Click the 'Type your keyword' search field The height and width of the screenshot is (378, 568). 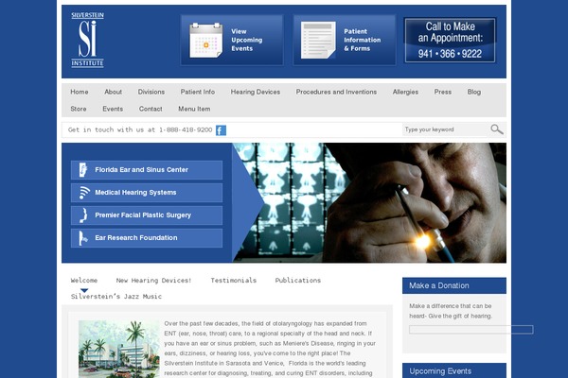coord(445,129)
